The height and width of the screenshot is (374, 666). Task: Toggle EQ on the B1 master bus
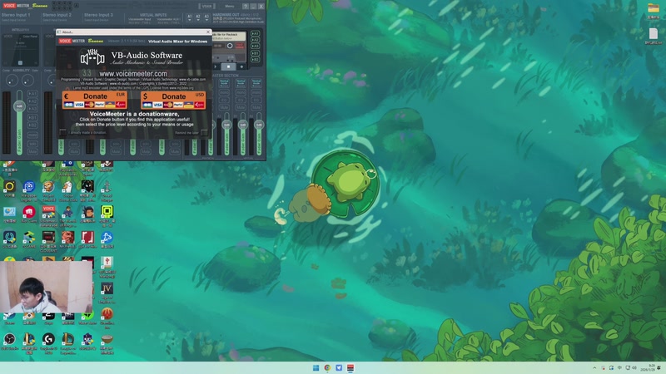tap(241, 100)
